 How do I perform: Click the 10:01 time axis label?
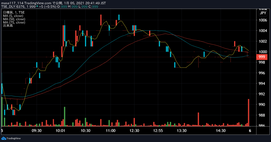pyautogui.click(x=60, y=131)
